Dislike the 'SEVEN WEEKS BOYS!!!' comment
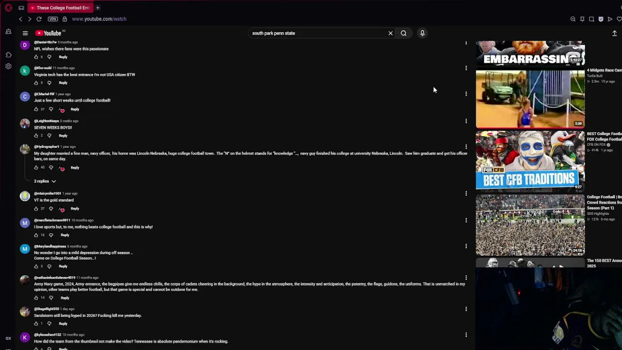Viewport: 622px width, 350px height. coord(49,136)
